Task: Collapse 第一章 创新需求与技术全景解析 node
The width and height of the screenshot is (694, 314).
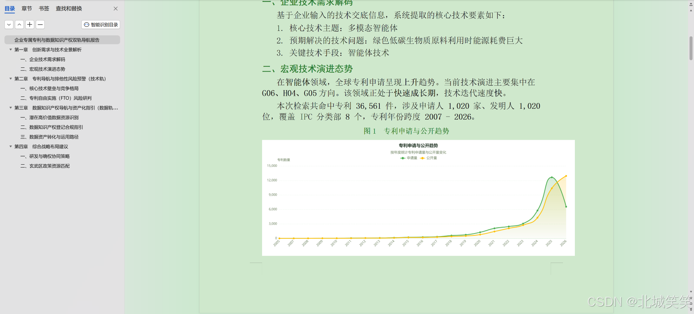Action: (x=10, y=50)
